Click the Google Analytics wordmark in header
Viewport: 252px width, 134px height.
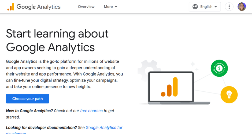point(39,7)
